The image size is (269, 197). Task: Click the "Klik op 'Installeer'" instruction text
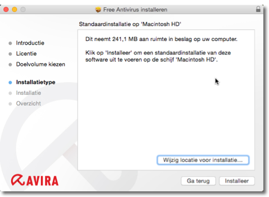(158, 56)
